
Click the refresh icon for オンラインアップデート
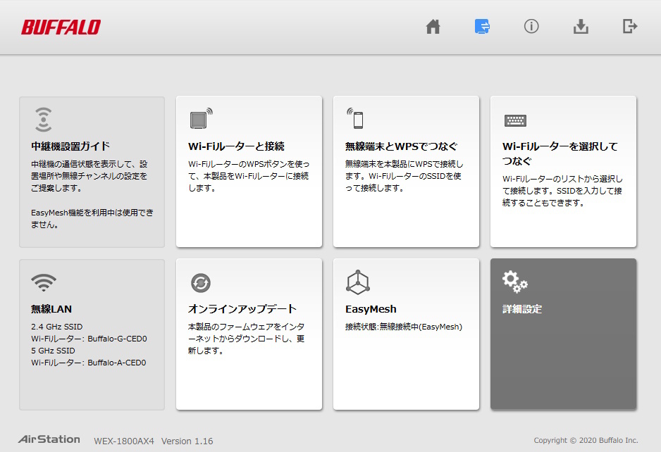[201, 283]
